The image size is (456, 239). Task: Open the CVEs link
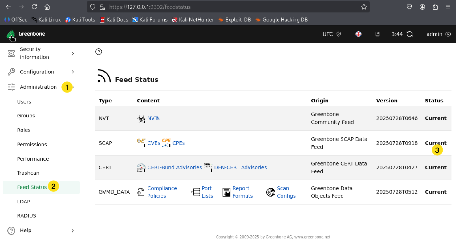pos(154,143)
